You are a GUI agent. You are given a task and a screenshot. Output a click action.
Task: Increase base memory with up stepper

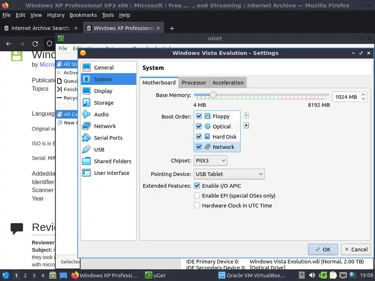(x=363, y=95)
